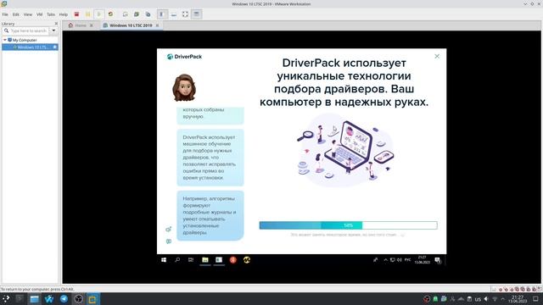
Task: Click the upper icon below the DriverPack chat
Action: click(x=169, y=230)
